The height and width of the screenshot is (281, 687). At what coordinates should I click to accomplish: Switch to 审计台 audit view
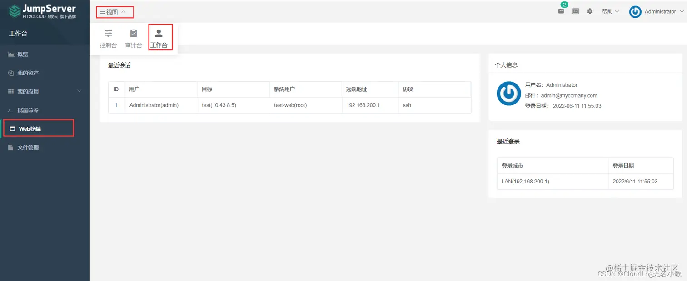point(134,39)
